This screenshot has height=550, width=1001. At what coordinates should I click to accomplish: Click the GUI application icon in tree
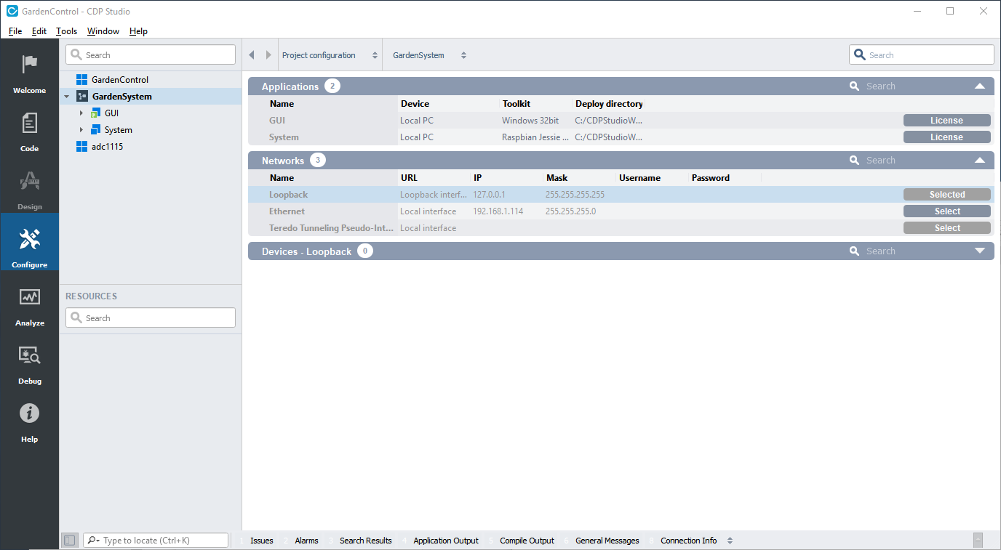click(x=95, y=113)
